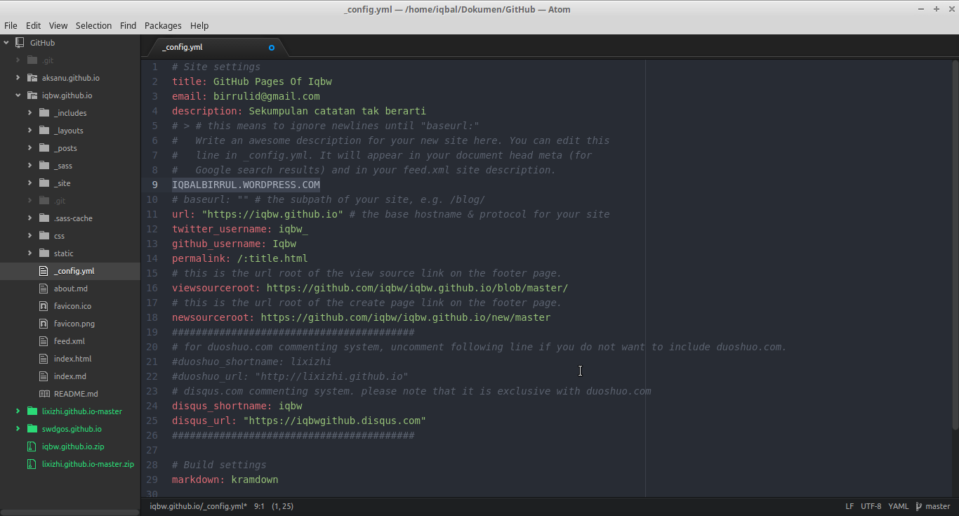The image size is (959, 516).
Task: Click the feed.xml file icon
Action: [x=44, y=341]
